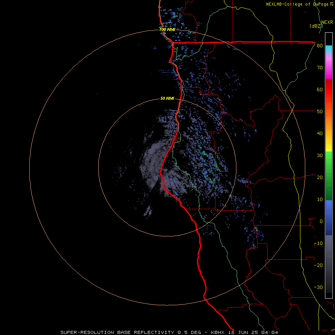Screen dimensions: 335x335
Task: Click the cyan segment of the color bar
Action: (329, 49)
